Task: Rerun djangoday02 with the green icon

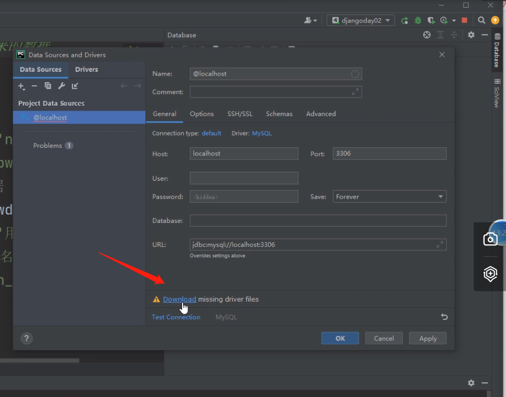Action: click(x=405, y=21)
